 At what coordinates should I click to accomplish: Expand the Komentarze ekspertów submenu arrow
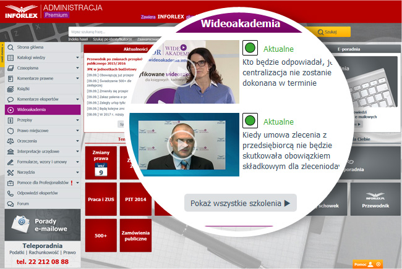tap(77, 99)
